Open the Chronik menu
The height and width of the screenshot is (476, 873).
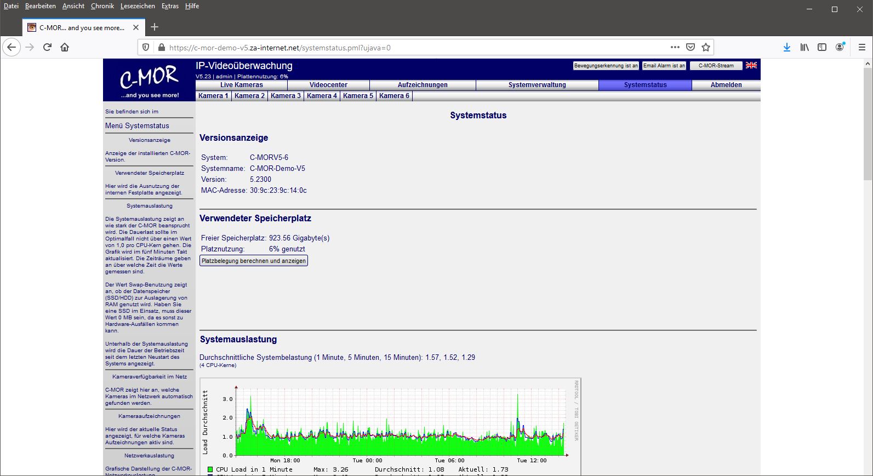tap(102, 6)
